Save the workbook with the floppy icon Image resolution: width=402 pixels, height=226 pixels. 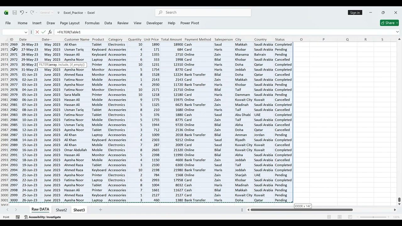(14, 13)
